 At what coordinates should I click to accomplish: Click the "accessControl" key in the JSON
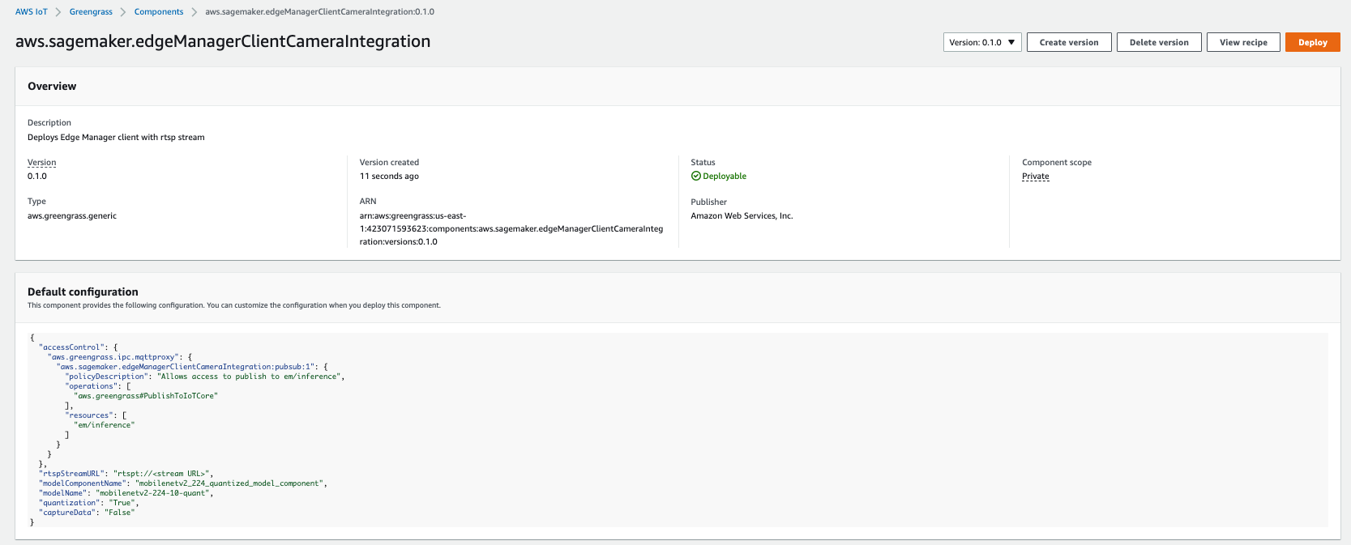pyautogui.click(x=71, y=347)
